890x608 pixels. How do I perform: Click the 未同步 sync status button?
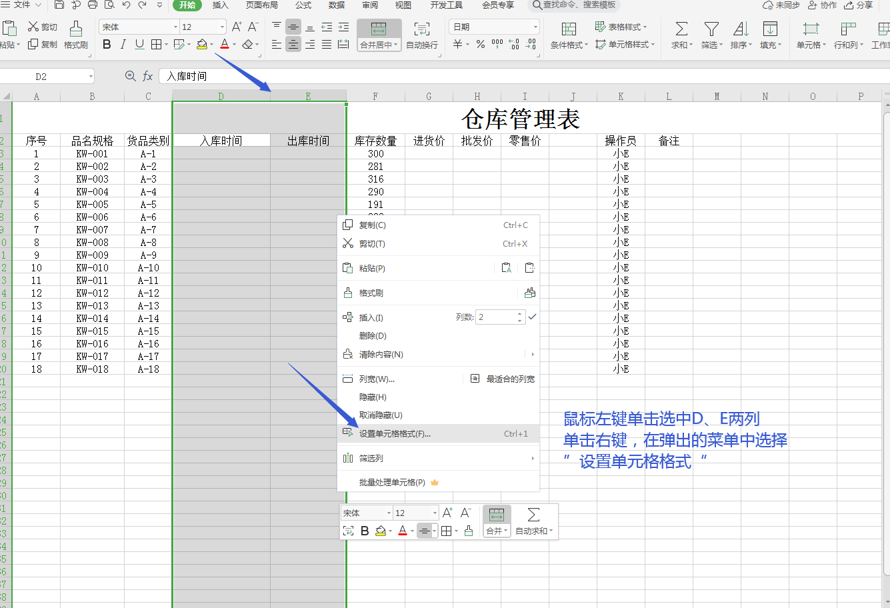(781, 5)
